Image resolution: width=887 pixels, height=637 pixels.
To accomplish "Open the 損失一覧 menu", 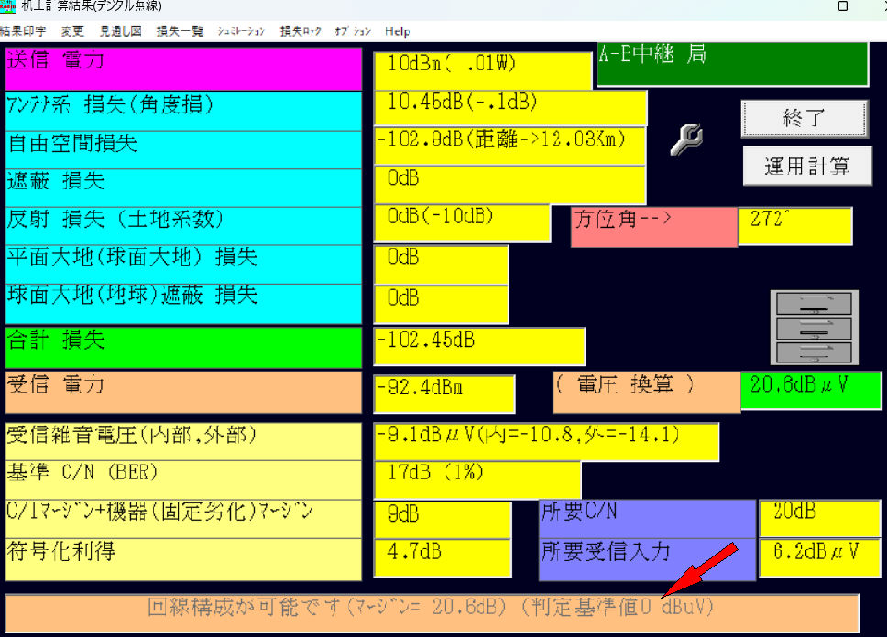I will (180, 31).
